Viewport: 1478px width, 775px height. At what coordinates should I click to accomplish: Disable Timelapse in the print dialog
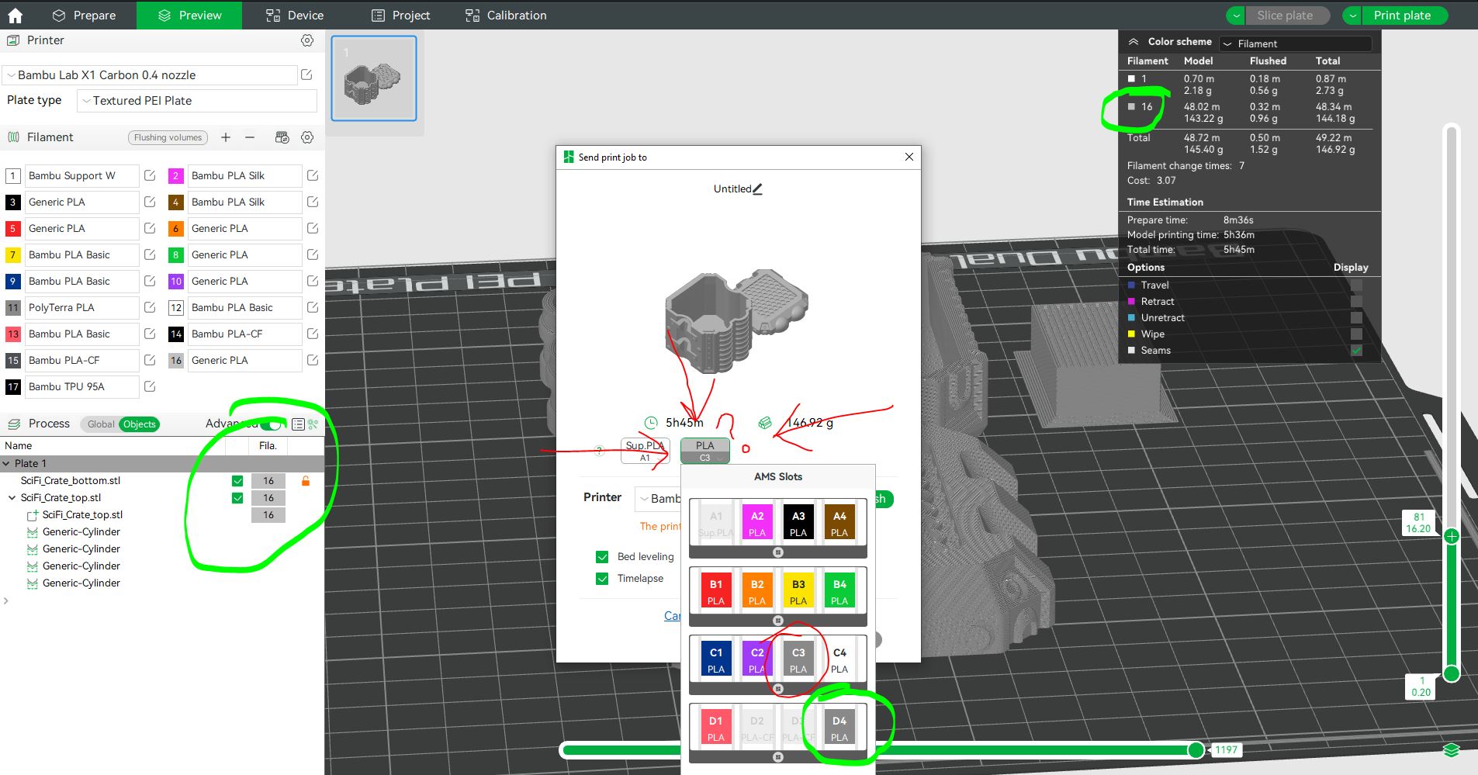click(x=602, y=579)
